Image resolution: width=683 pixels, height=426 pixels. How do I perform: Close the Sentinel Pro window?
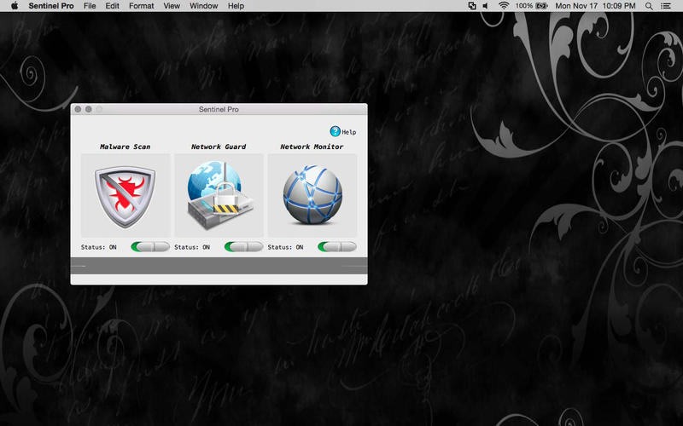(x=78, y=109)
